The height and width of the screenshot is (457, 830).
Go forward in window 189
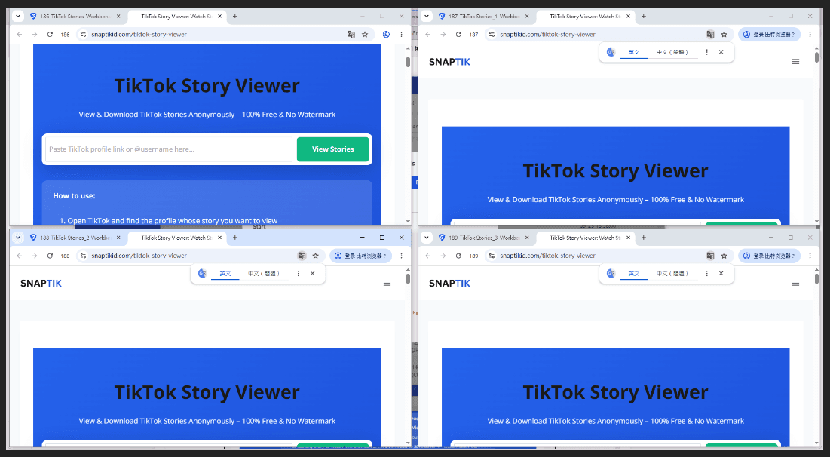click(443, 256)
